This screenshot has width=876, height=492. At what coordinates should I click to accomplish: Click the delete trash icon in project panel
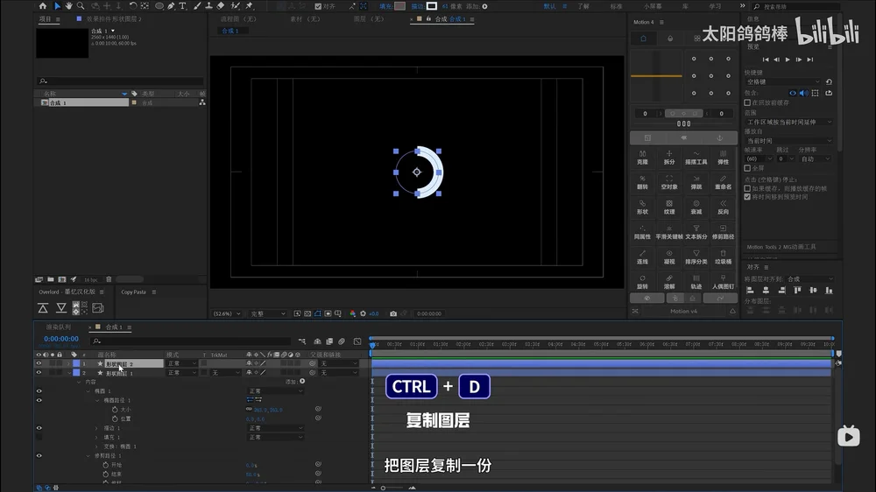tap(109, 279)
